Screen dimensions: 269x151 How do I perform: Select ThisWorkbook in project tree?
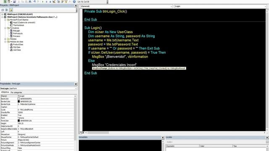pos(18,25)
